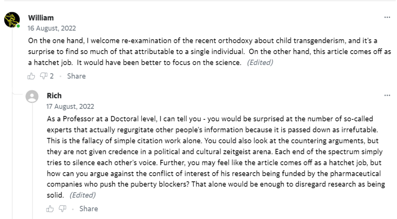The height and width of the screenshot is (219, 397).
Task: Share Rich's reply
Action: (89, 209)
